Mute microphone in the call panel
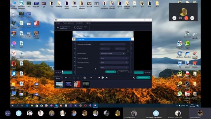Image resolution: width=211 pixels, height=119 pixels. [x=174, y=18]
